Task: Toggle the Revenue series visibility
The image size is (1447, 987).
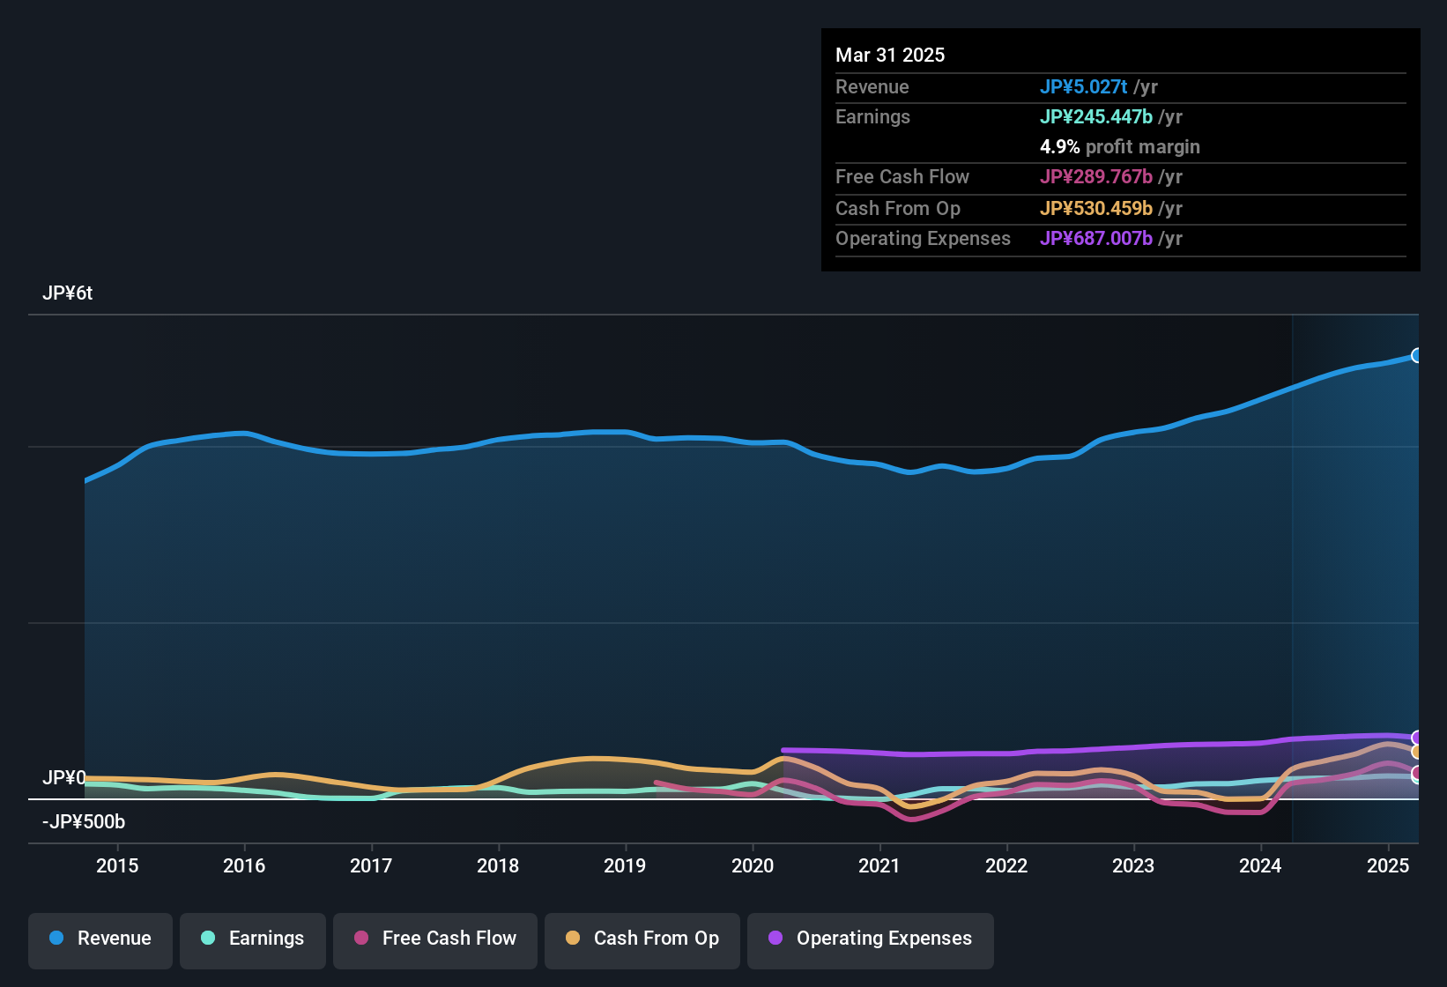Action: pos(100,939)
